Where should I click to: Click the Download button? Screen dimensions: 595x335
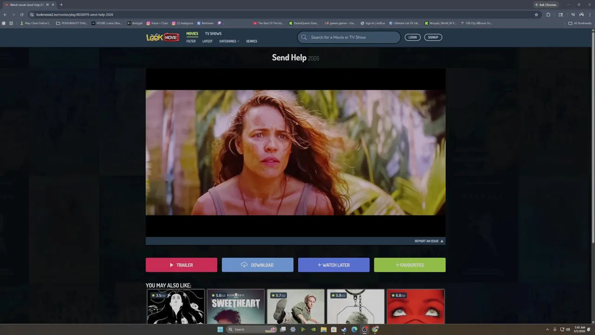[258, 265]
